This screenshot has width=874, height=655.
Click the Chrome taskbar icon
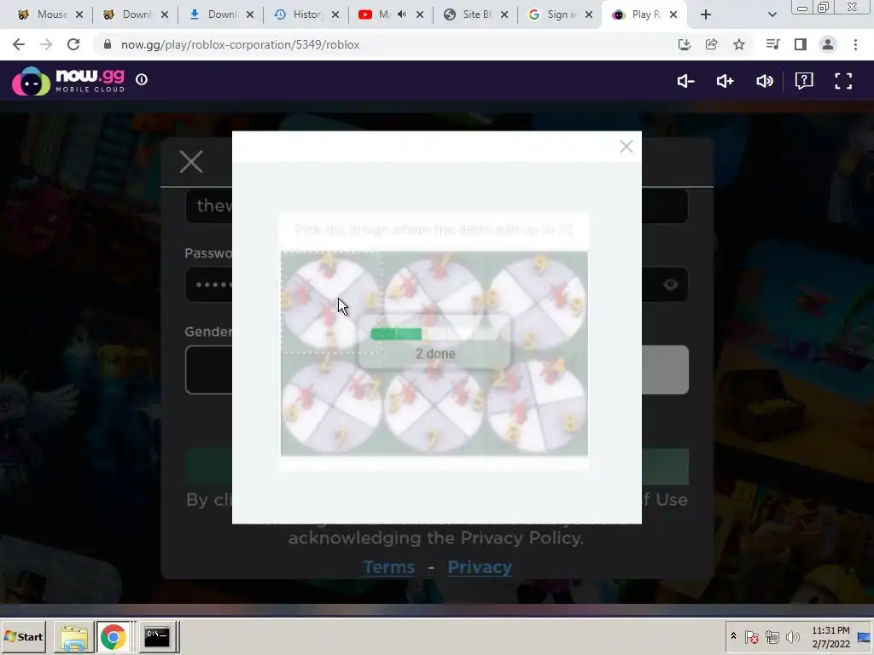click(114, 636)
